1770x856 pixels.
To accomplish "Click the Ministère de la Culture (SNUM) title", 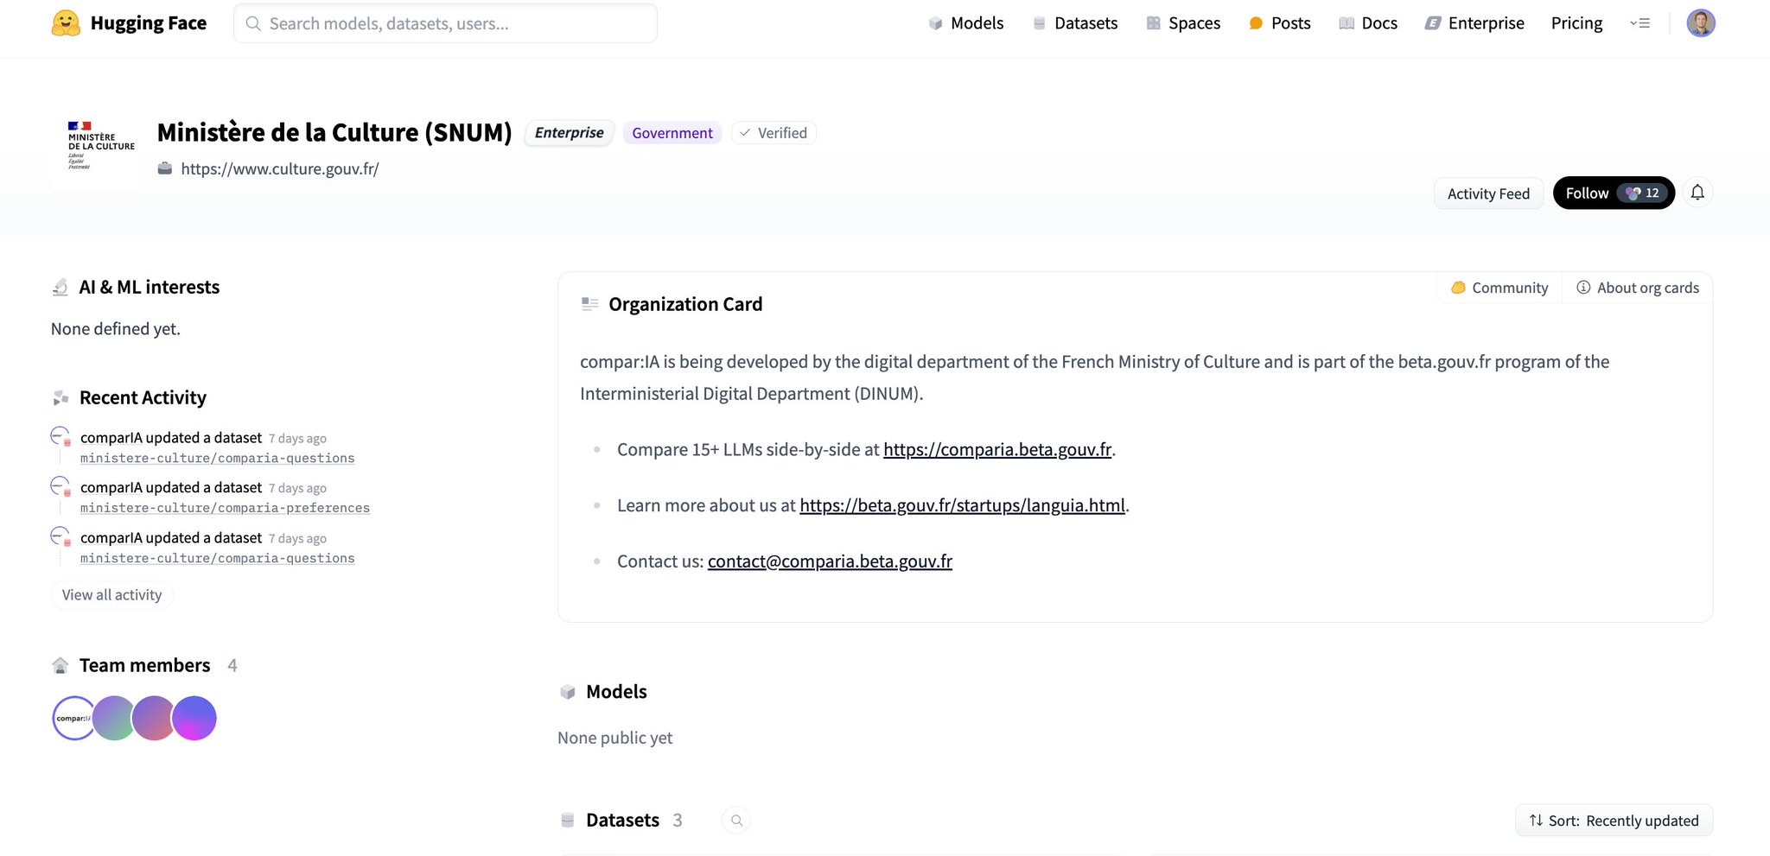I will (334, 132).
